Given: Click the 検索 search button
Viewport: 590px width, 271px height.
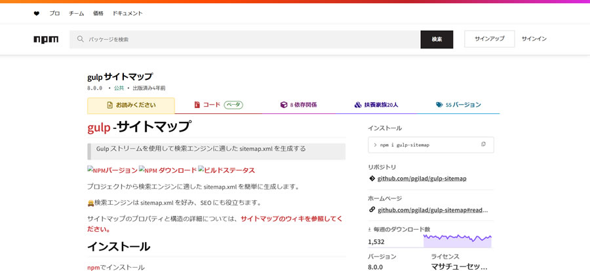Looking at the screenshot, I should [437, 39].
